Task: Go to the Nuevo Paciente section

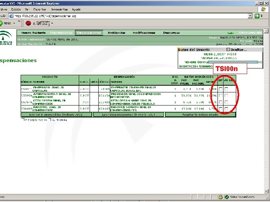Action: [33, 33]
